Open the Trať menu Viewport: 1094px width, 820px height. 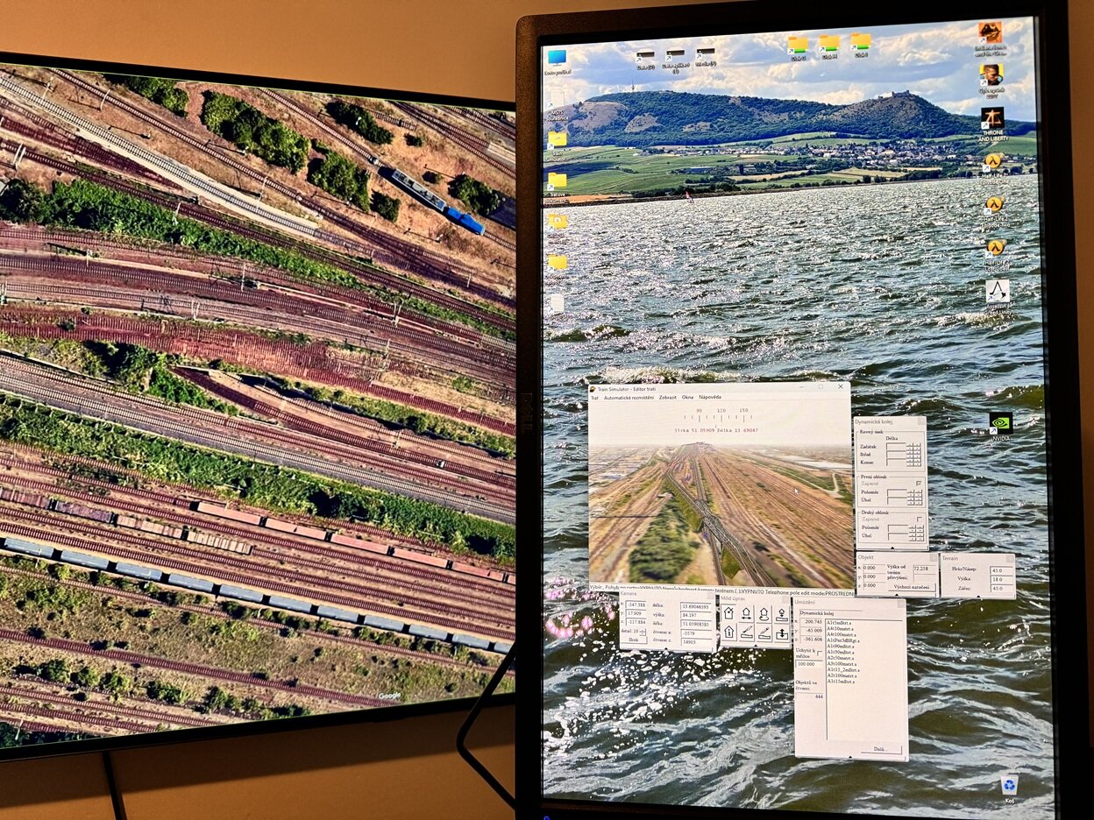594,398
